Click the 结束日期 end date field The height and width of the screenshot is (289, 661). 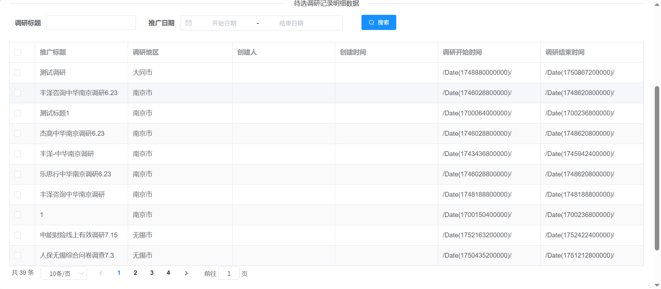pos(291,23)
